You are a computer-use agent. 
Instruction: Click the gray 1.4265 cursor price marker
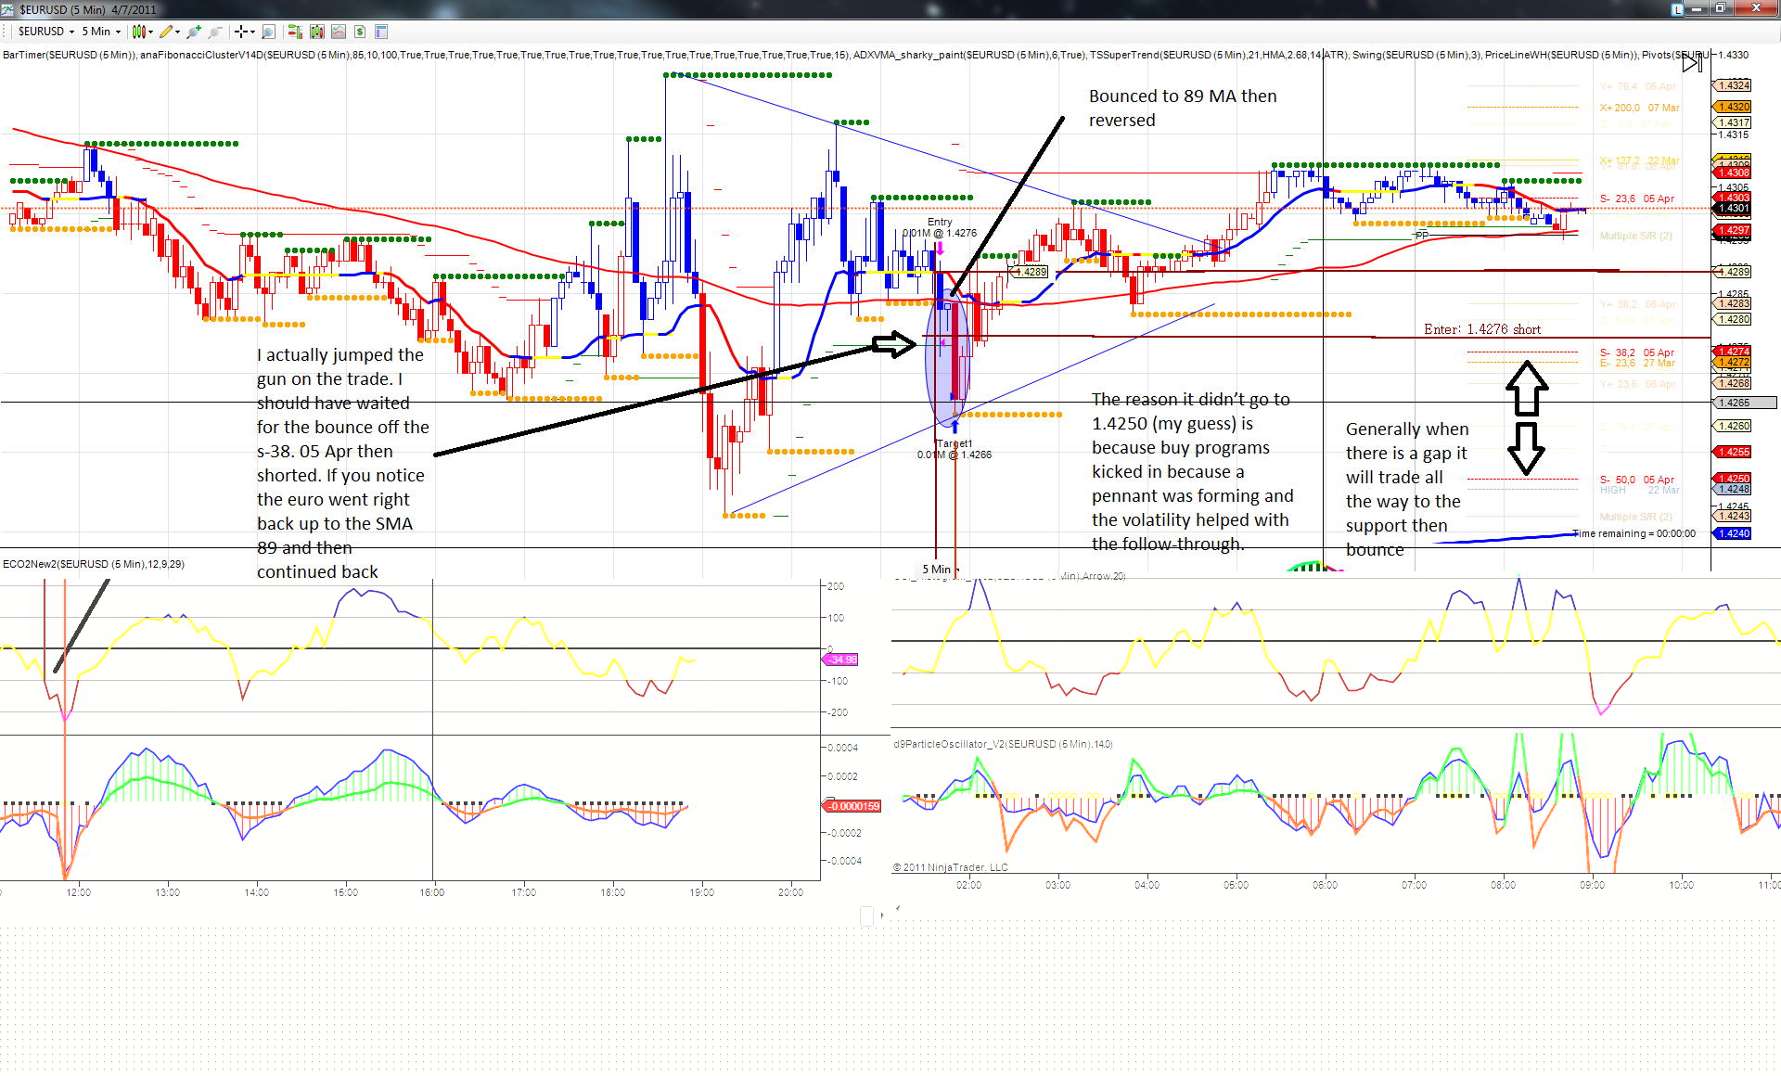tap(1743, 403)
